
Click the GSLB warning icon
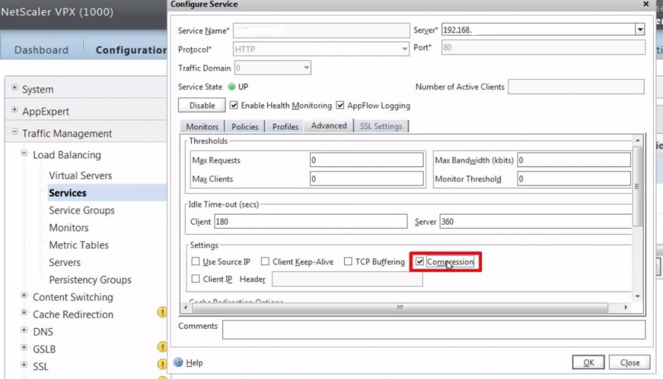click(162, 347)
